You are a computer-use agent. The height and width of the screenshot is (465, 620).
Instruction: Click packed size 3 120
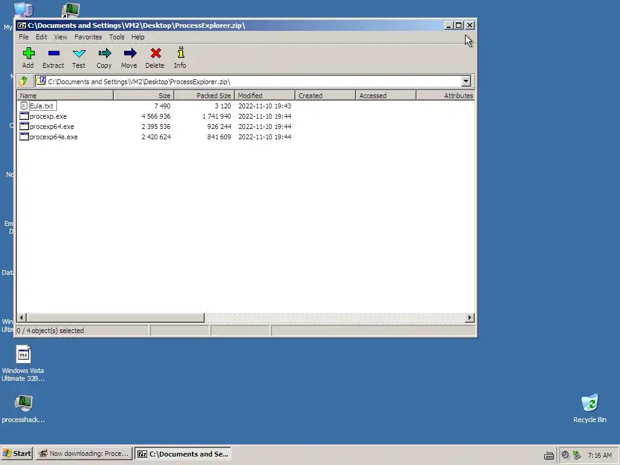pos(223,106)
